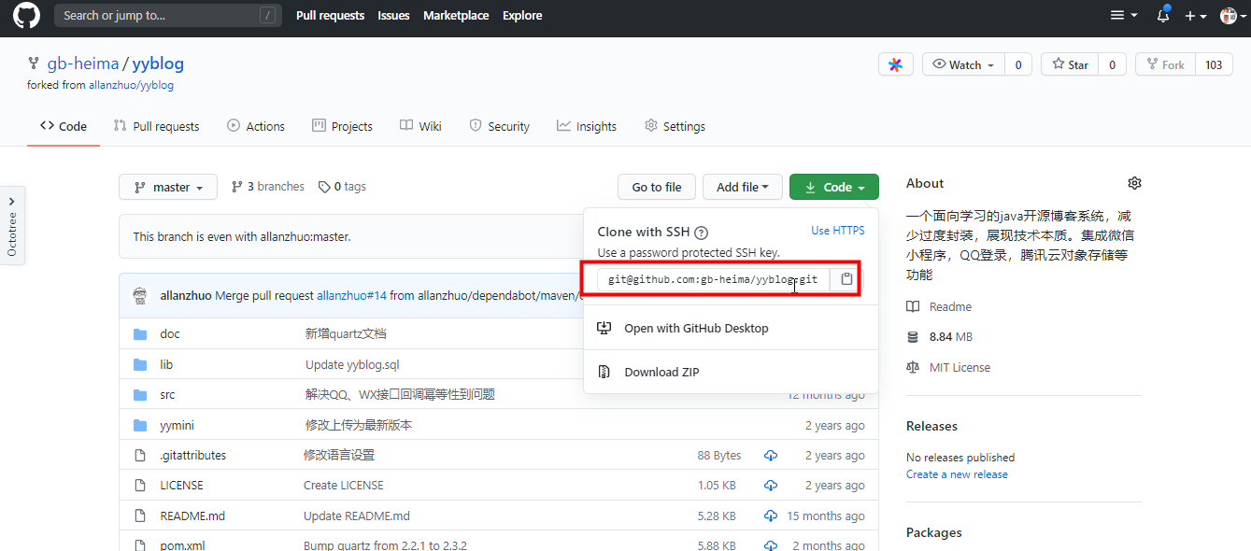
Task: Open Marketplace in top navigation
Action: pos(456,15)
